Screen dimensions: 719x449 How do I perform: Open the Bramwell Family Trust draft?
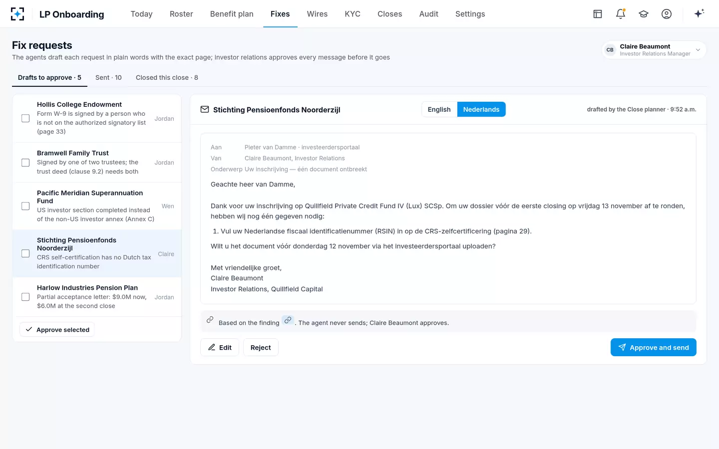[x=97, y=163]
